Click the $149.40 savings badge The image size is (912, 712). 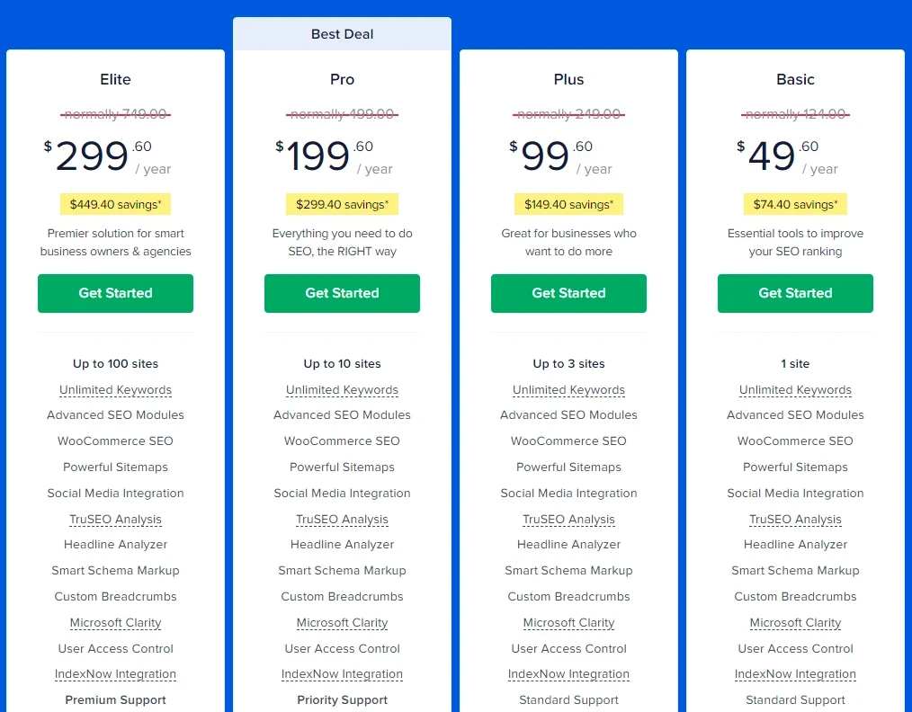click(568, 204)
